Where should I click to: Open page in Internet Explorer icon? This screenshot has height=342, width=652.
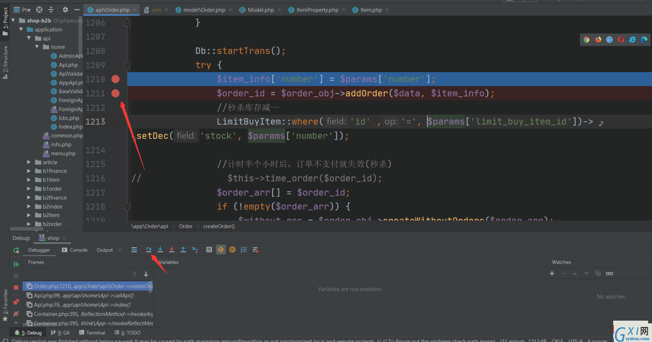tap(633, 40)
